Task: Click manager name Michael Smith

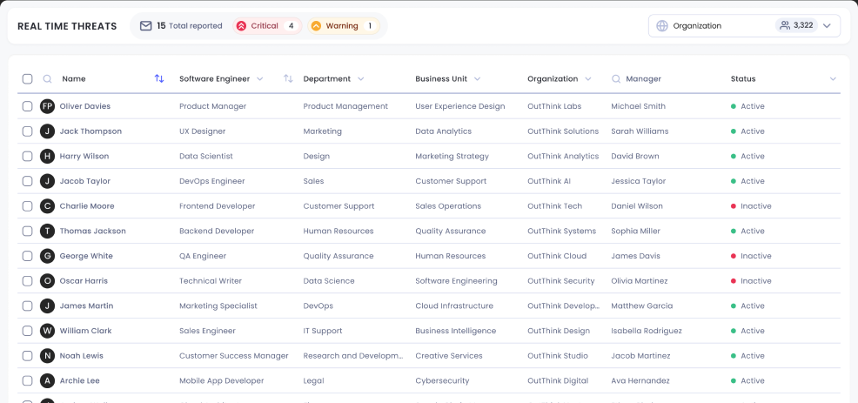Action: 639,106
